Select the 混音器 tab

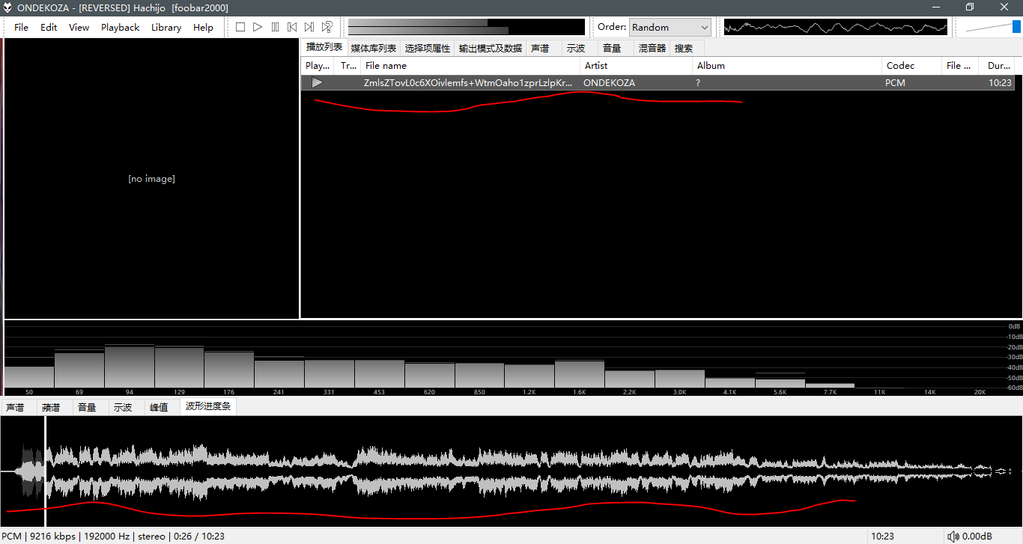[x=652, y=48]
